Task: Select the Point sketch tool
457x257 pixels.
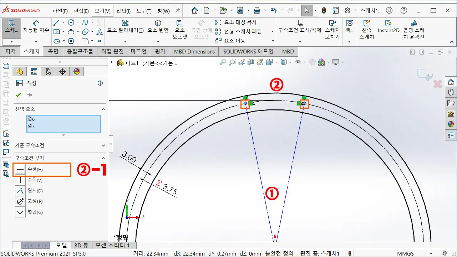Action: click(100, 41)
